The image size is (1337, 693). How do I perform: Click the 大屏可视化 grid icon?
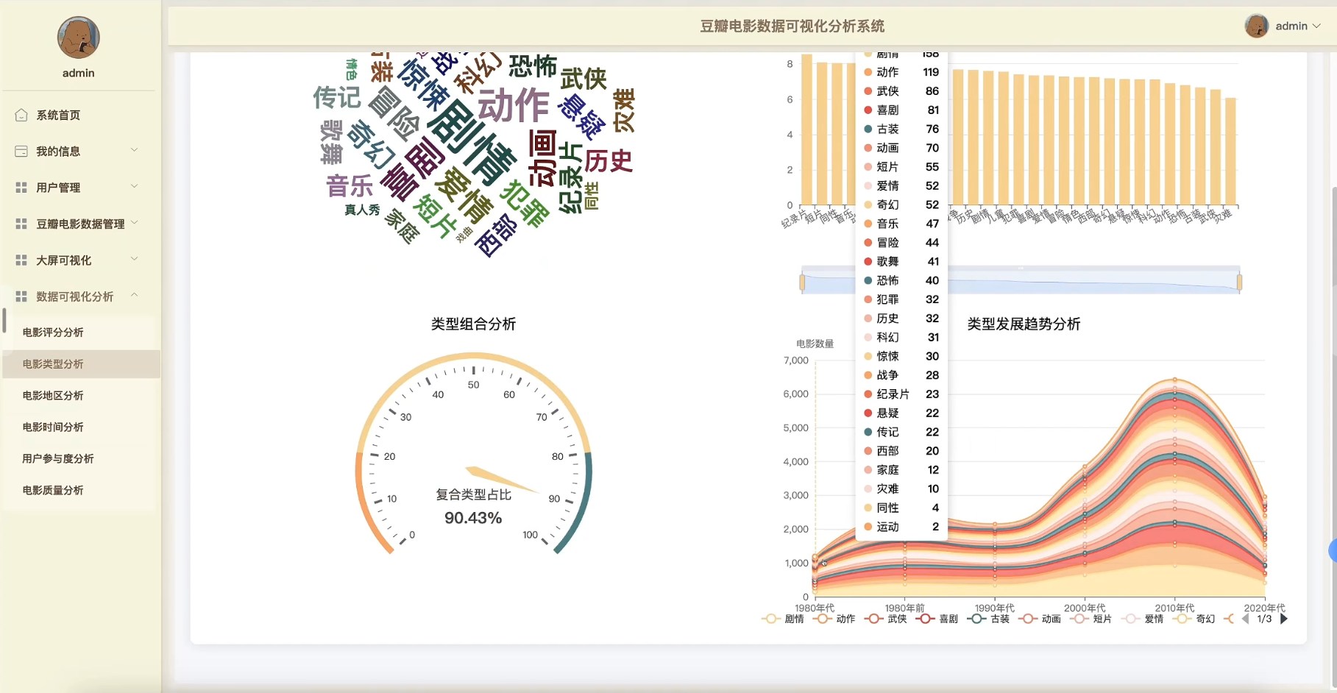click(x=21, y=260)
